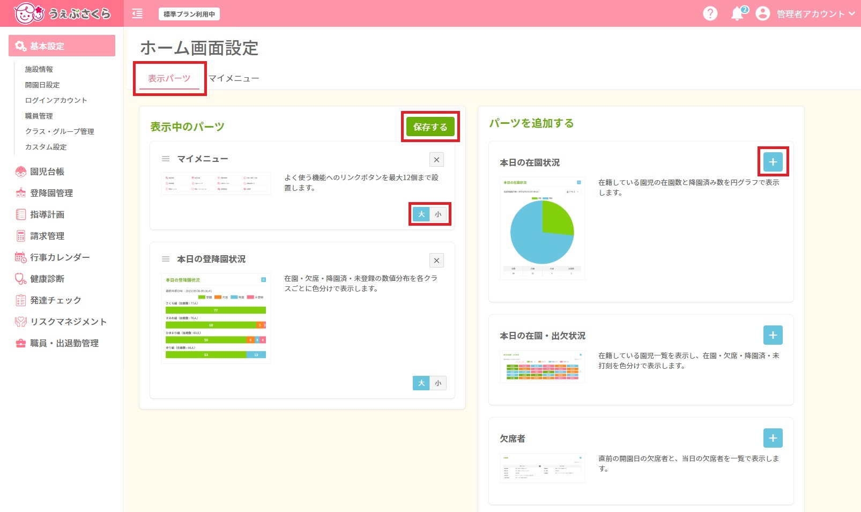The height and width of the screenshot is (512, 861).
Task: Click the 登降園管理 building icon
Action: click(x=20, y=193)
